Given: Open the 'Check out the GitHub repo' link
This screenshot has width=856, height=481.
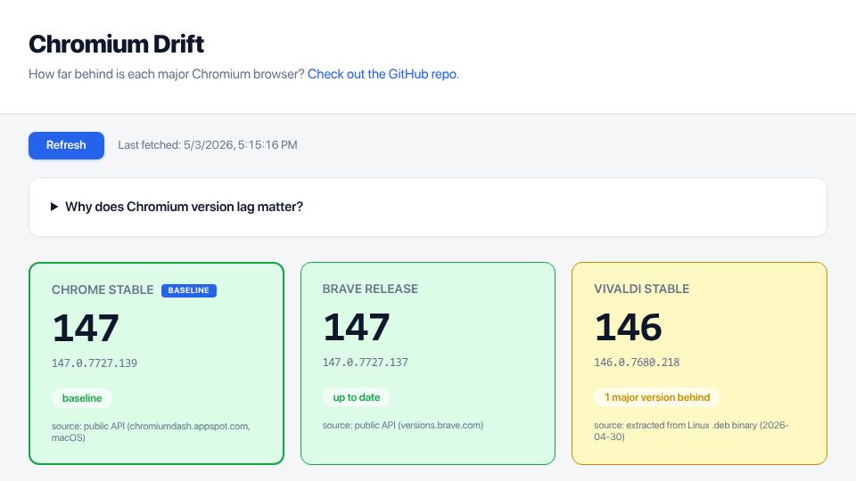Looking at the screenshot, I should click(383, 74).
